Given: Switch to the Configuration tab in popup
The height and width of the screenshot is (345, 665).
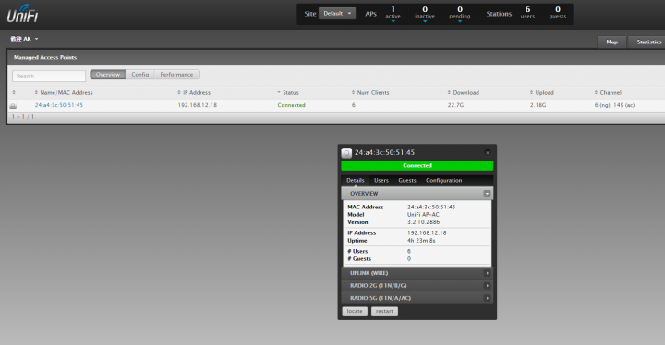Looking at the screenshot, I should 443,181.
